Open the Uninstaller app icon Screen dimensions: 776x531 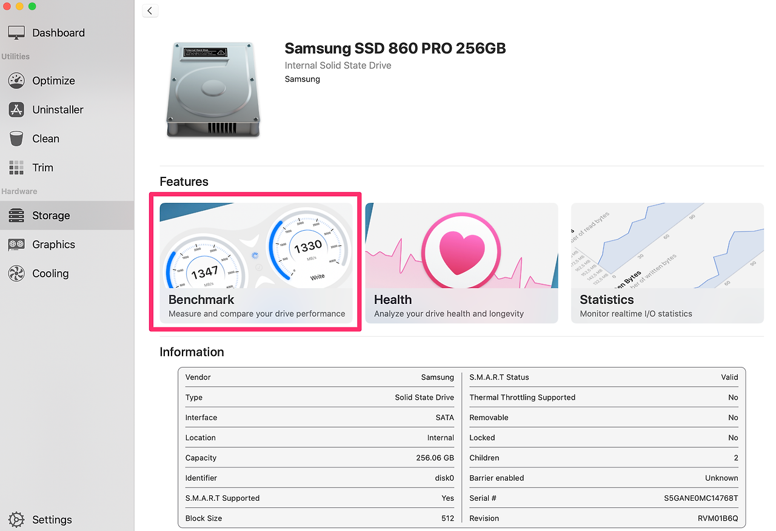coord(16,110)
